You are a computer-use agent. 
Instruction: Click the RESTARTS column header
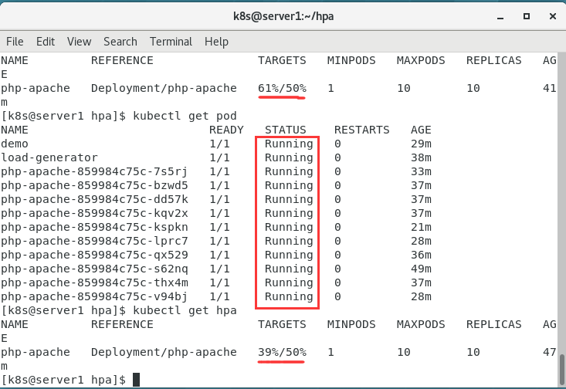361,130
